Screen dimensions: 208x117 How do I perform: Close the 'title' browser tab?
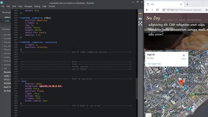(181, 4)
